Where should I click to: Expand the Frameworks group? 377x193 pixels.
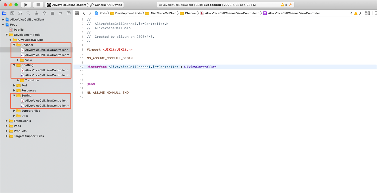click(x=7, y=121)
